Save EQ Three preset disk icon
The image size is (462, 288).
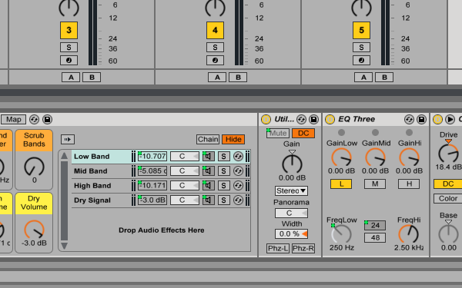[x=422, y=119]
